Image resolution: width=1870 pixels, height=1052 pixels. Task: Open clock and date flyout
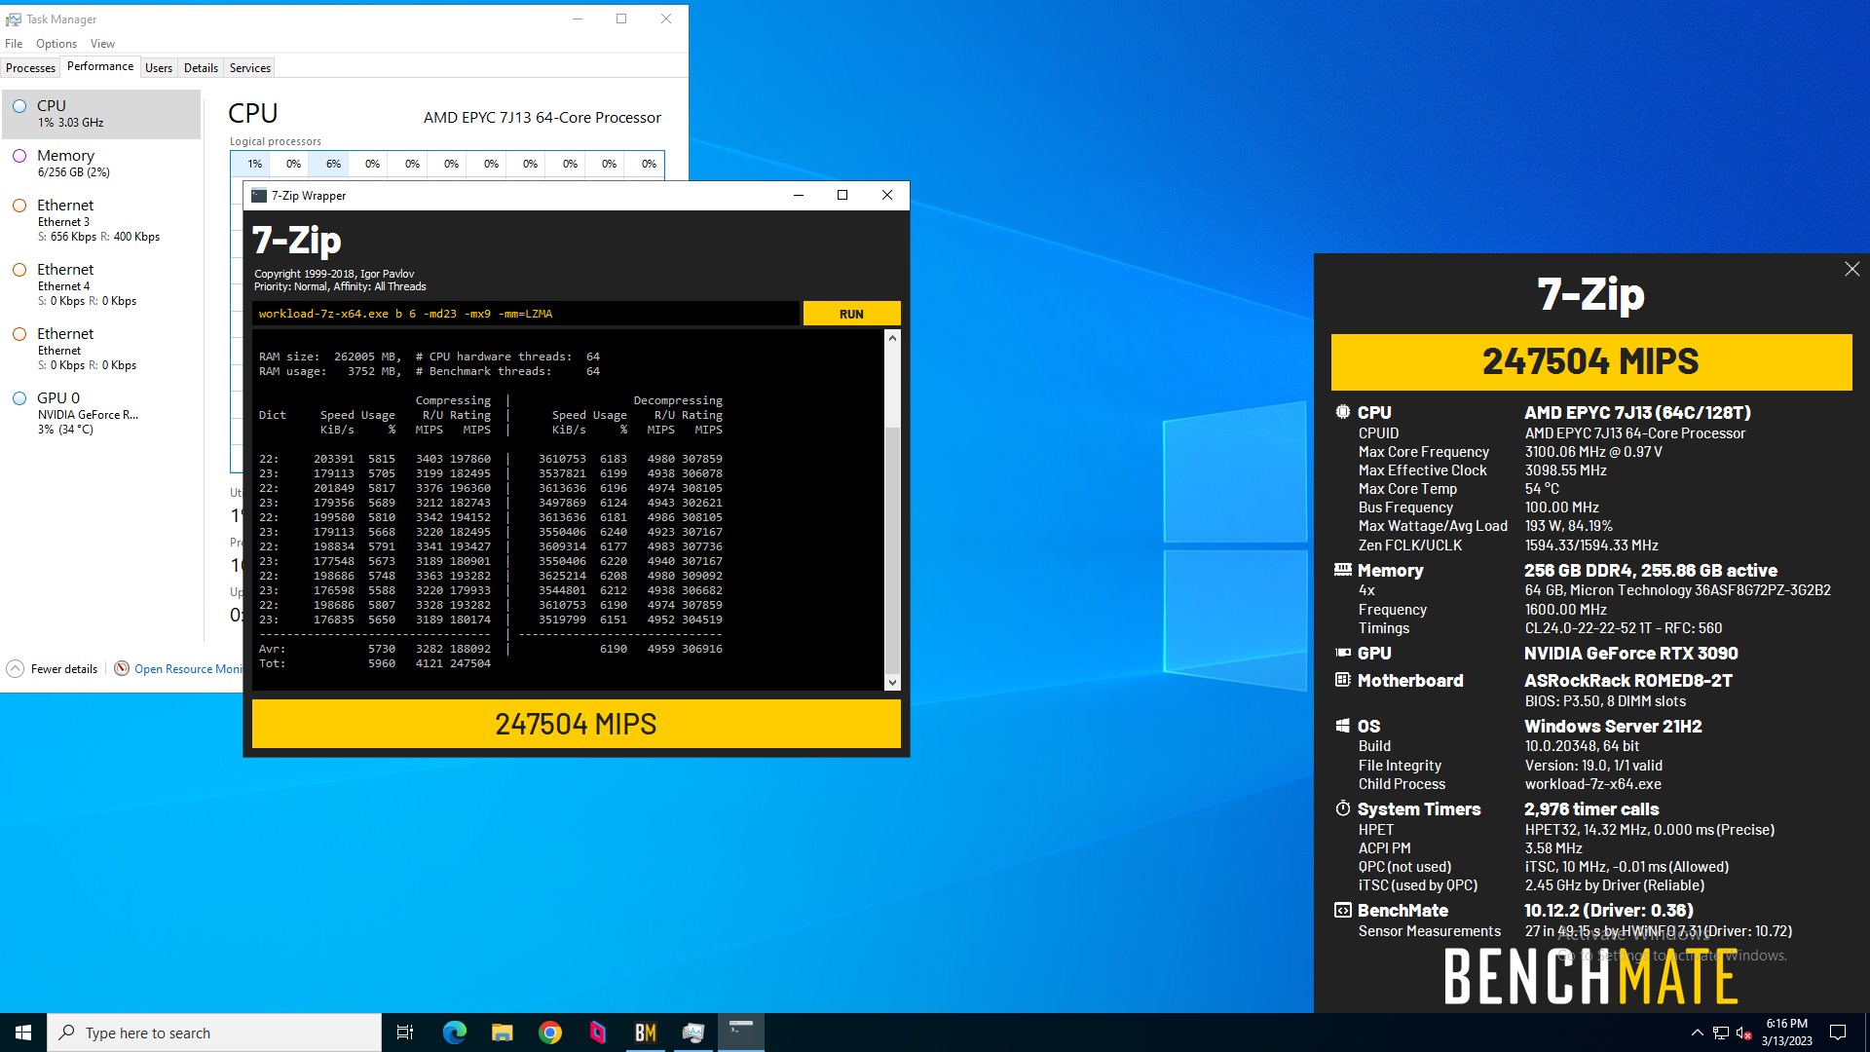(x=1786, y=1033)
